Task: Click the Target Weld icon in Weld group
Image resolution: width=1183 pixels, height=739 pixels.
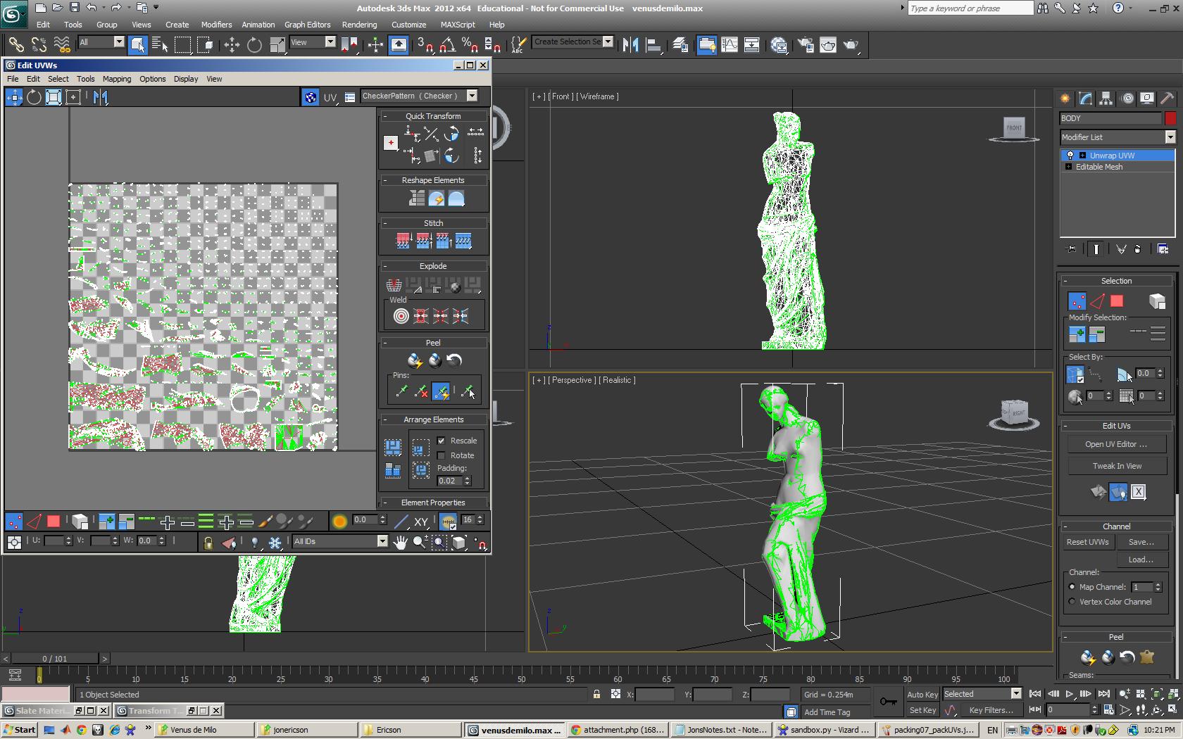Action: tap(401, 316)
